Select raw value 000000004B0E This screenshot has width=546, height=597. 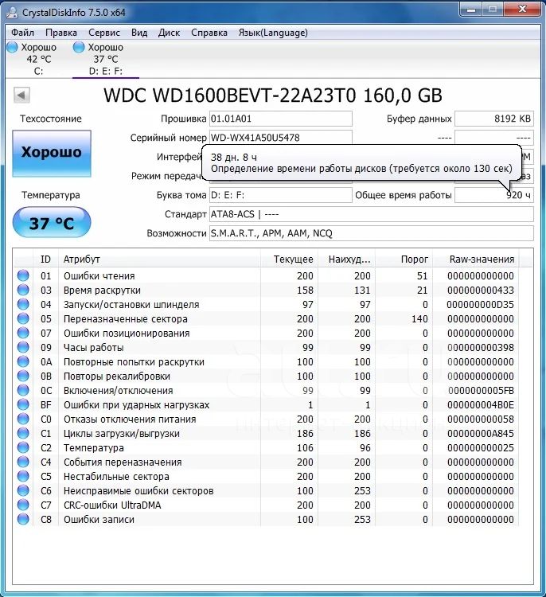click(x=480, y=405)
